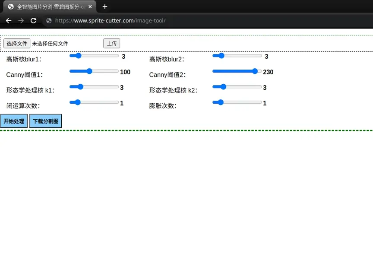Click the Canny阈值1 slider
This screenshot has height=280, width=373.
pyautogui.click(x=94, y=71)
